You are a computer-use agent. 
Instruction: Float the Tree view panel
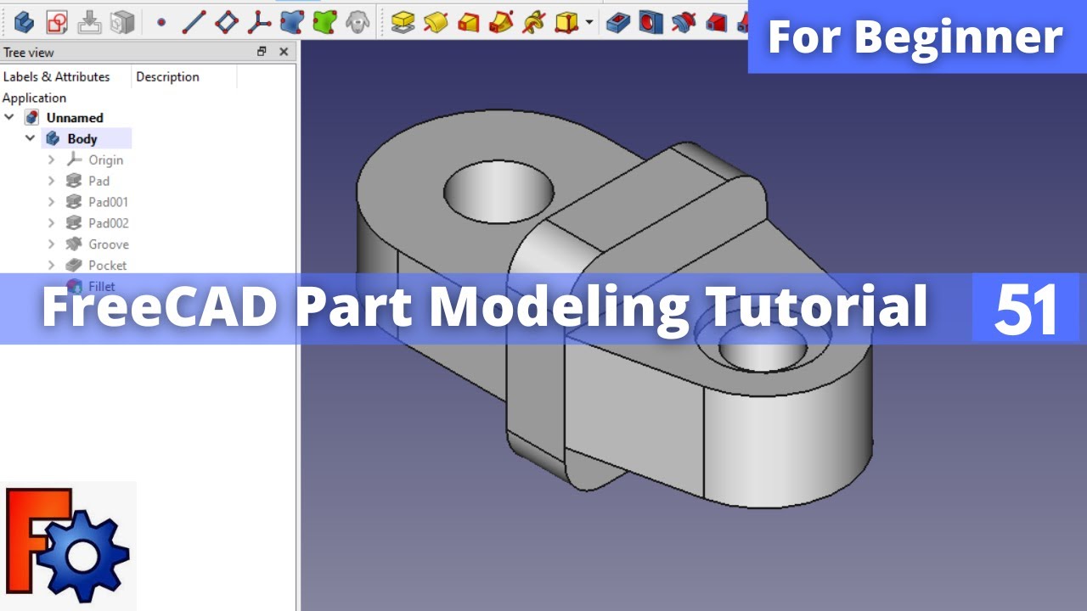pos(262,52)
